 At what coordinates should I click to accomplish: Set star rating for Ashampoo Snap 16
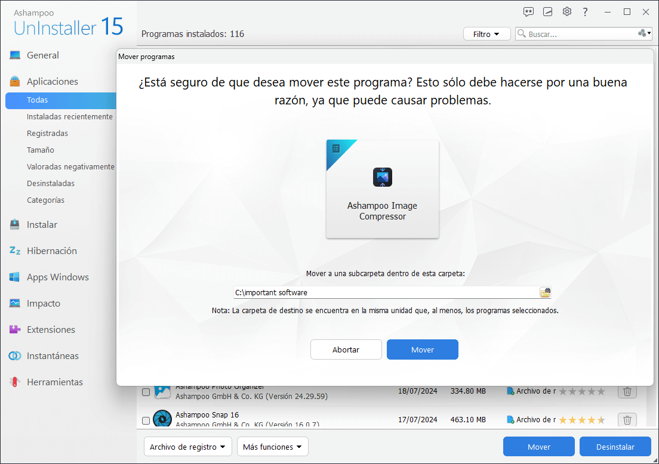[x=581, y=419]
